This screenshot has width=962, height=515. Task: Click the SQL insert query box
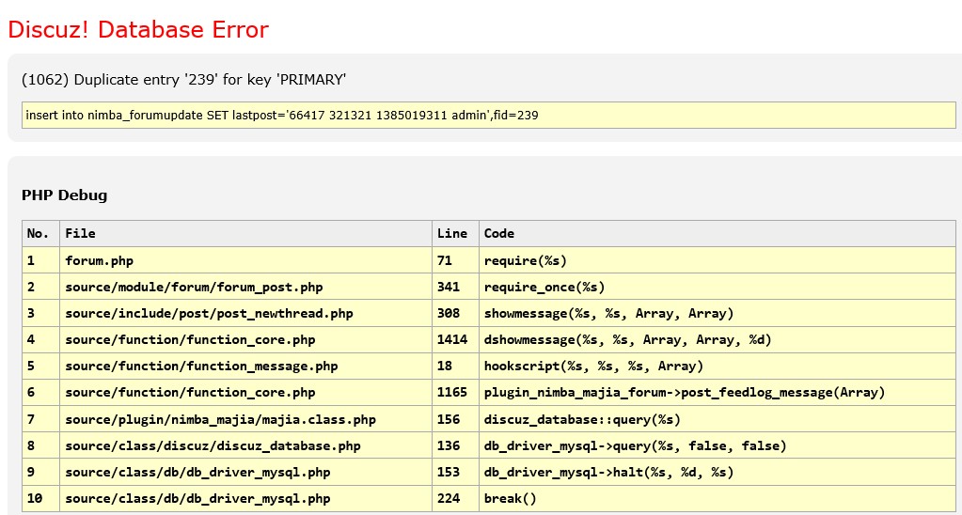click(x=488, y=116)
